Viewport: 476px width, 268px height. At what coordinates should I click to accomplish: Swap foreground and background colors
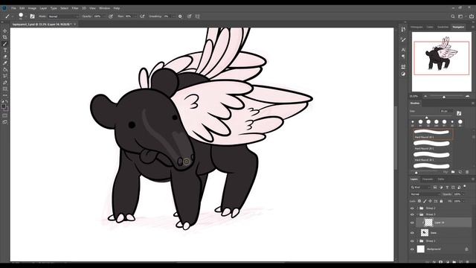(x=7, y=101)
